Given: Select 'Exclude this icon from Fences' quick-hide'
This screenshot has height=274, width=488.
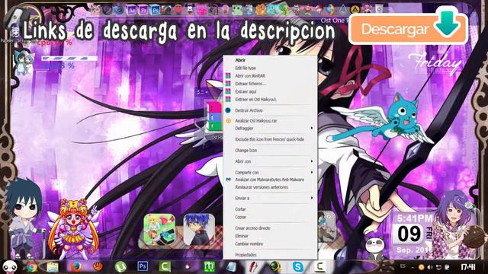Looking at the screenshot, I should pyautogui.click(x=270, y=139).
